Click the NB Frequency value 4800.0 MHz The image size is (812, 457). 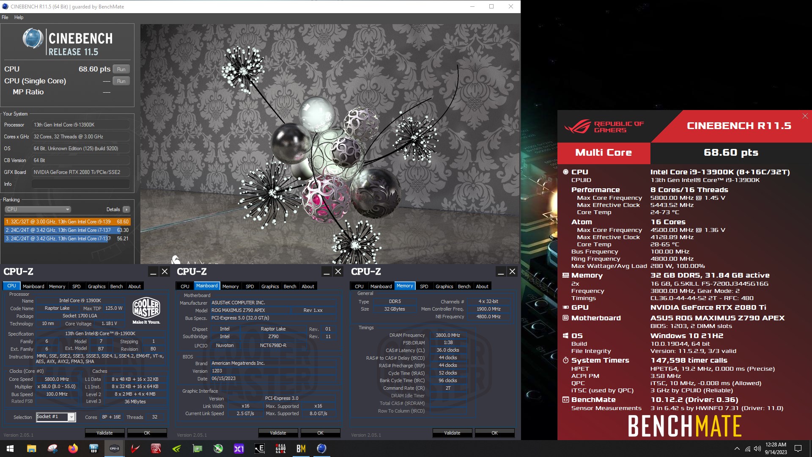click(x=488, y=317)
